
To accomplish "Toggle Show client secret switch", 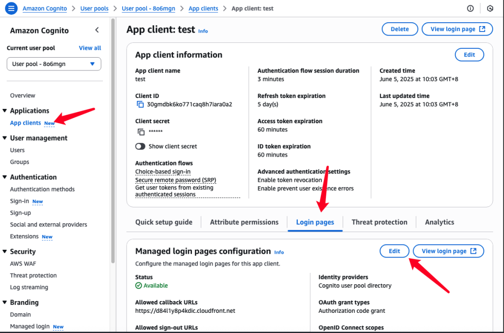I will (x=140, y=146).
